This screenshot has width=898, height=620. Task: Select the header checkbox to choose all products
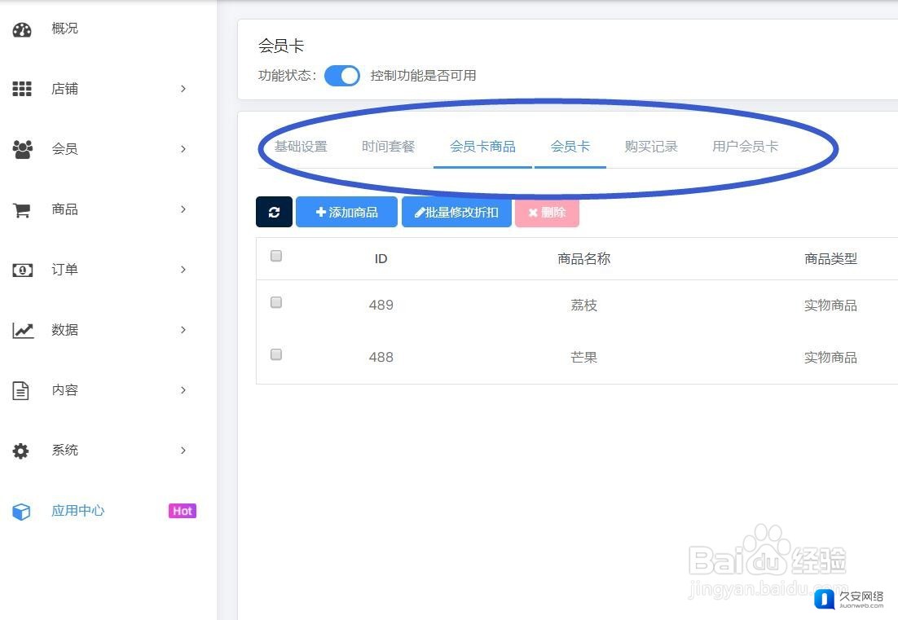275,255
